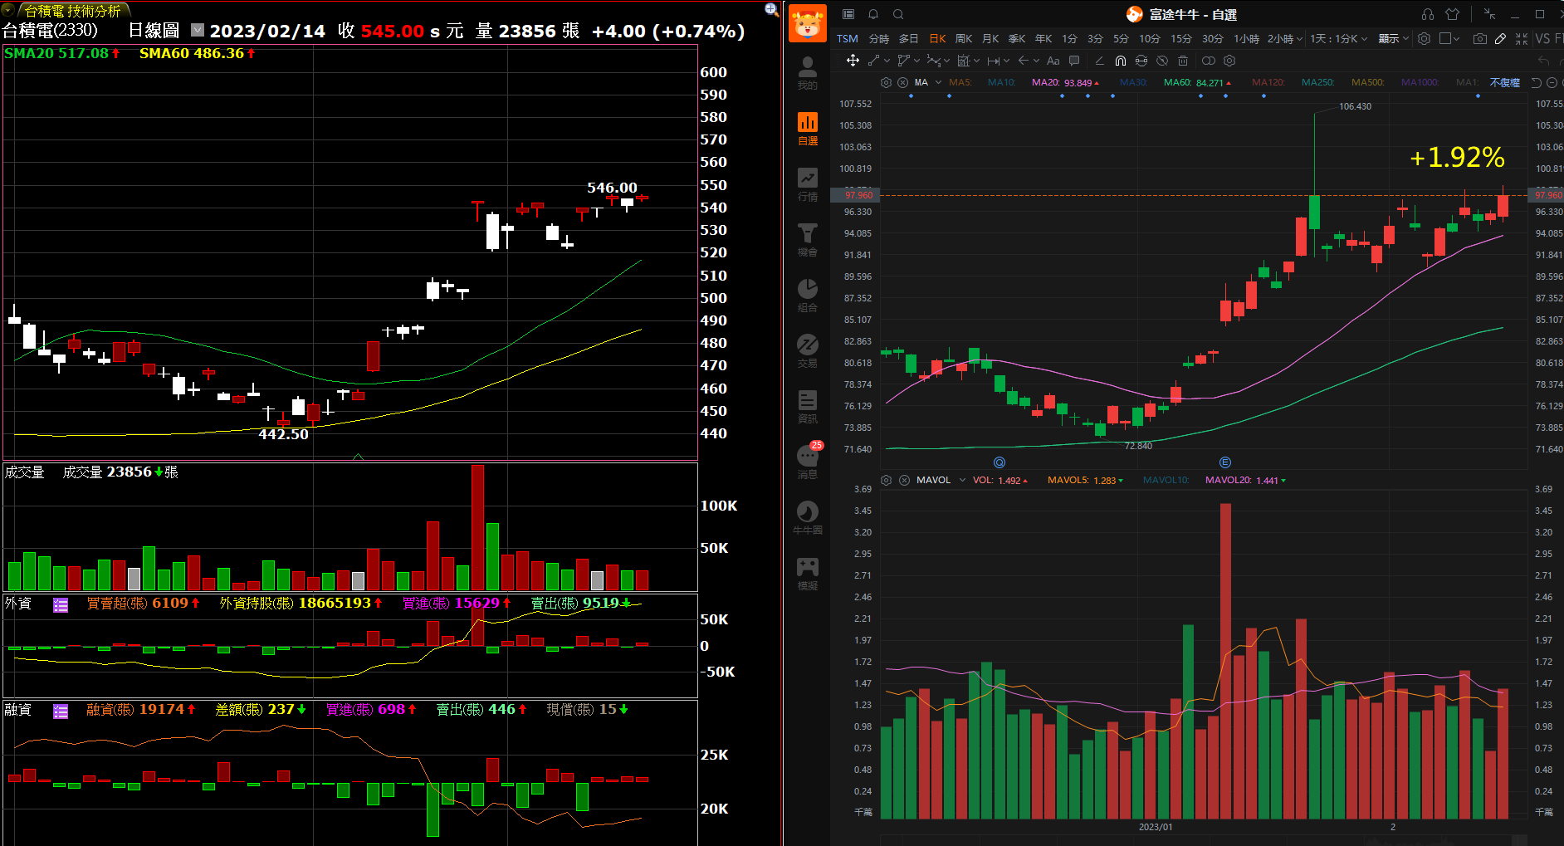Select the move crosshair drawing tool
This screenshot has height=846, width=1564.
click(853, 60)
